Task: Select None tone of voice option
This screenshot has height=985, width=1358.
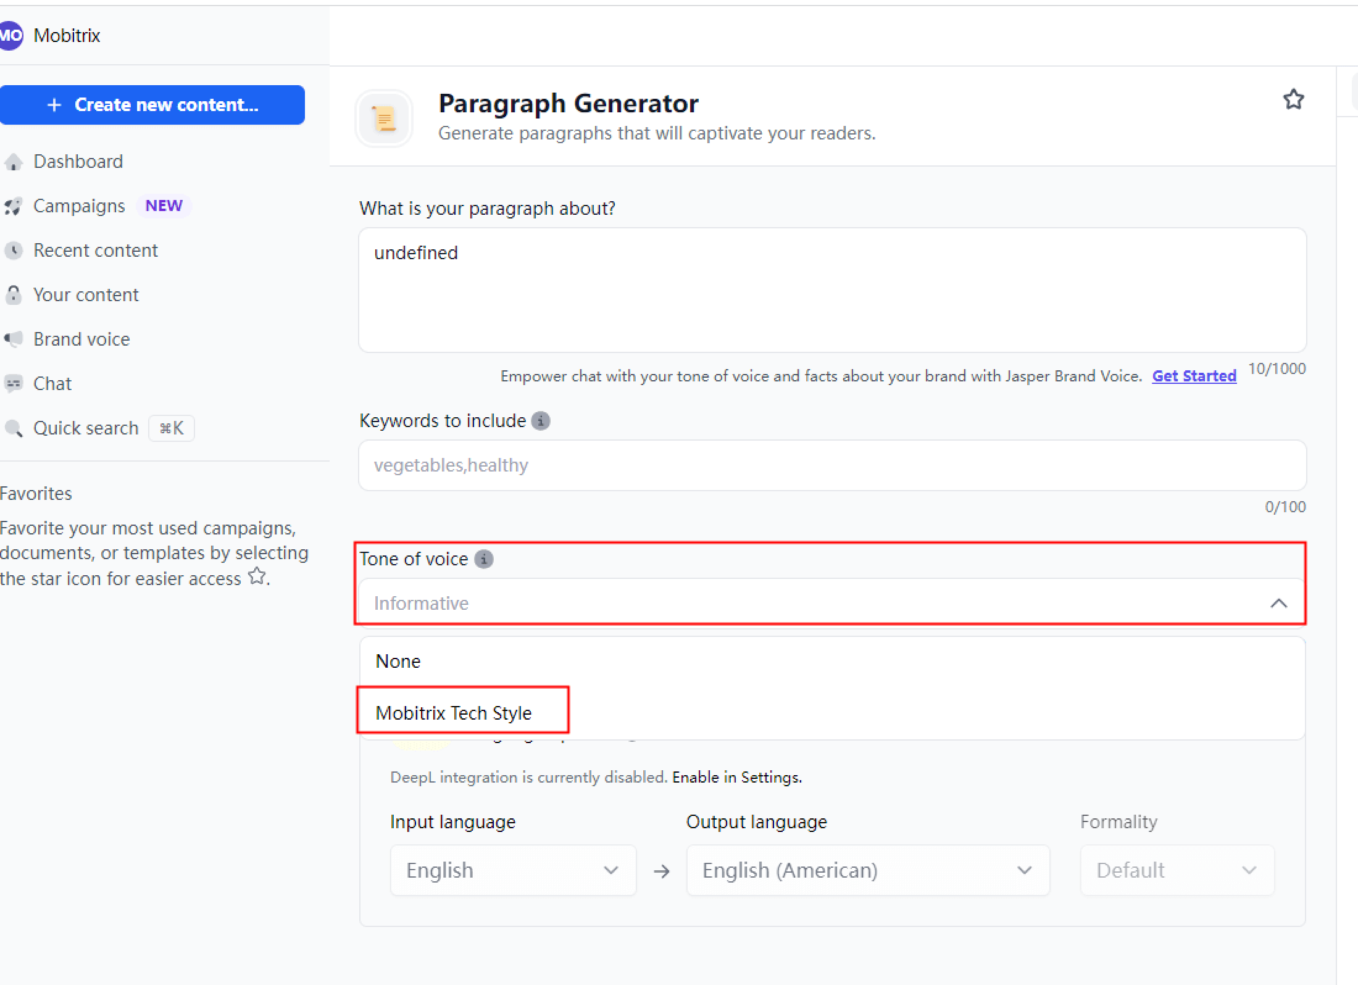Action: (399, 661)
